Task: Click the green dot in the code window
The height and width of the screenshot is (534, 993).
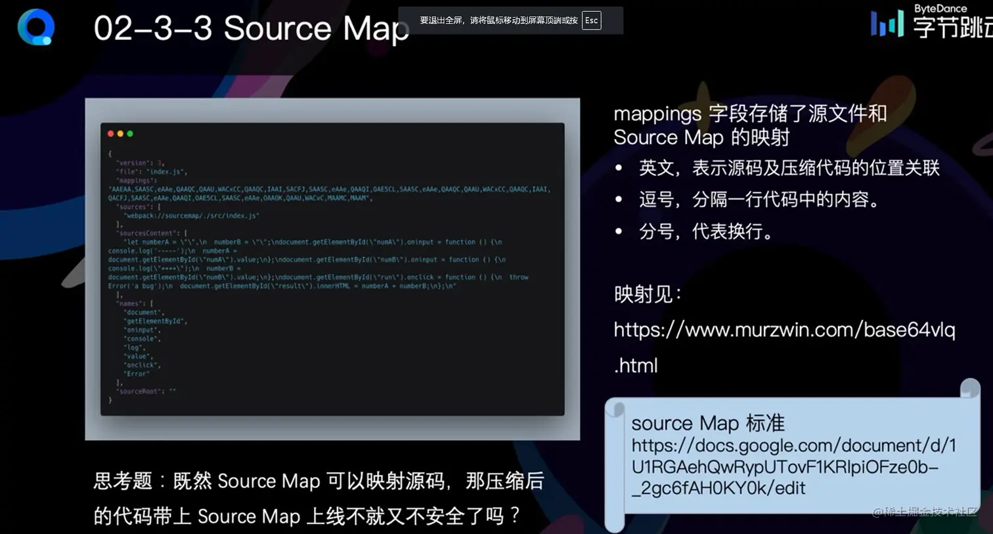Action: click(130, 134)
